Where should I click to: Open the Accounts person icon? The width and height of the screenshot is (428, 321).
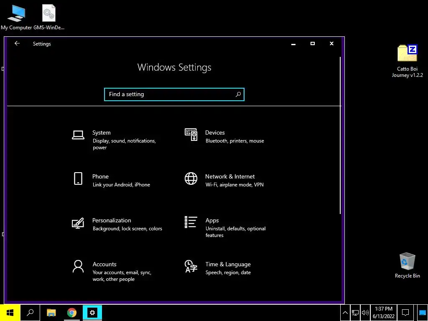click(x=78, y=266)
